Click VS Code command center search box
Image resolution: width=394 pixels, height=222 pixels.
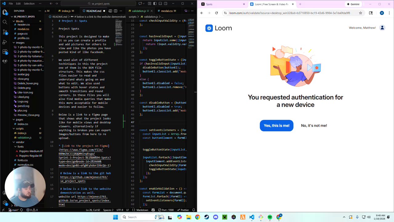(98, 4)
